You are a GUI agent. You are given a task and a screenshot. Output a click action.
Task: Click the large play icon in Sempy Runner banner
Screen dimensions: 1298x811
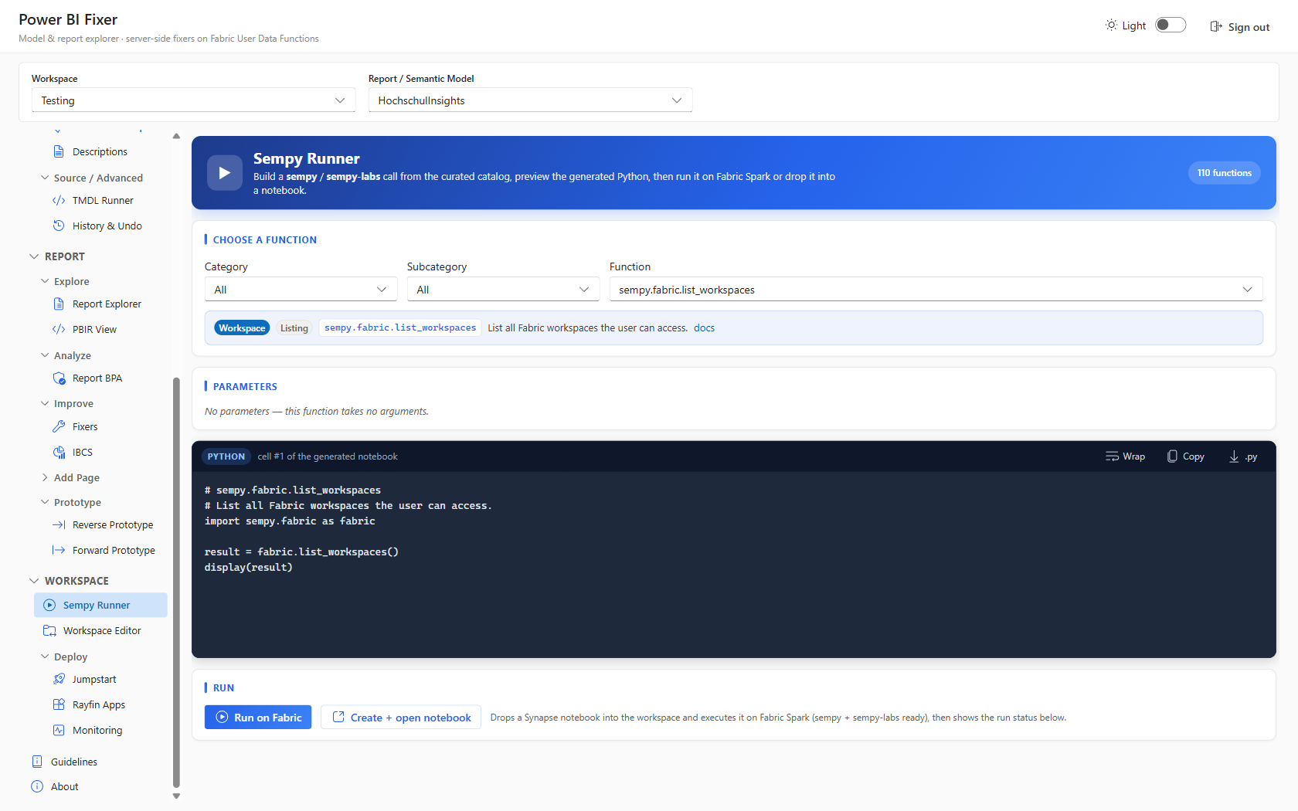(225, 173)
